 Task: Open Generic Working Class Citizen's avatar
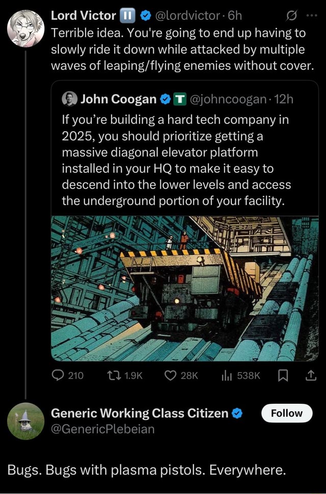tap(25, 421)
